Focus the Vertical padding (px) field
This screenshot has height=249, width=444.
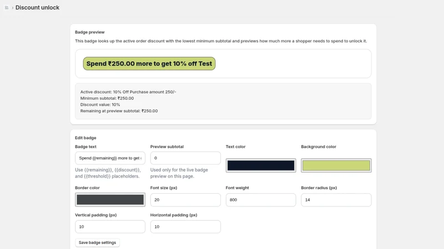tap(110, 227)
